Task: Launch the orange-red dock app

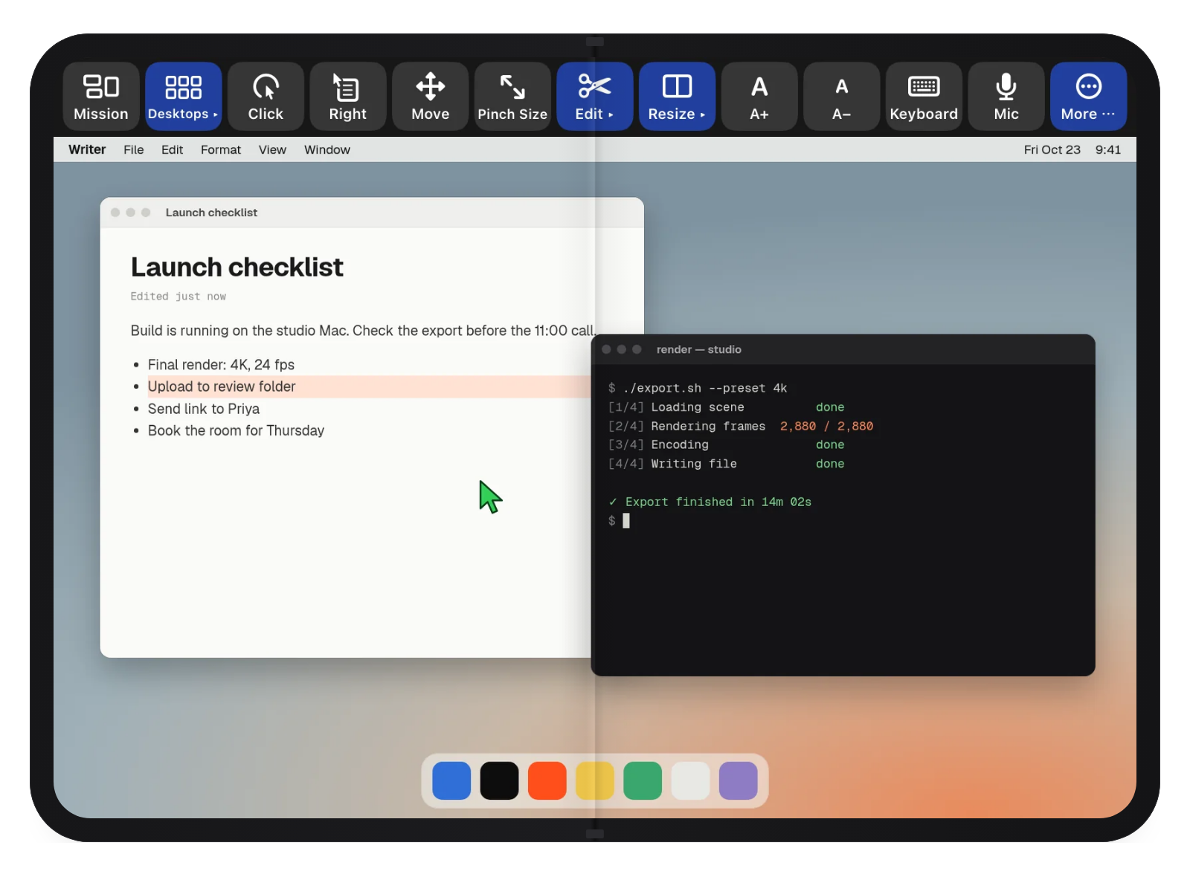Action: tap(547, 780)
